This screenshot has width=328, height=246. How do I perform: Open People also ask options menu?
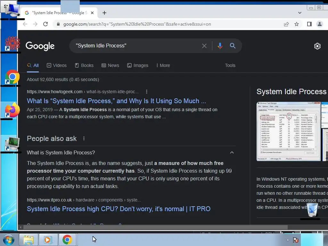coord(84,138)
